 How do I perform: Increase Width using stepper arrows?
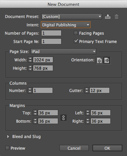pyautogui.click(x=30, y=58)
